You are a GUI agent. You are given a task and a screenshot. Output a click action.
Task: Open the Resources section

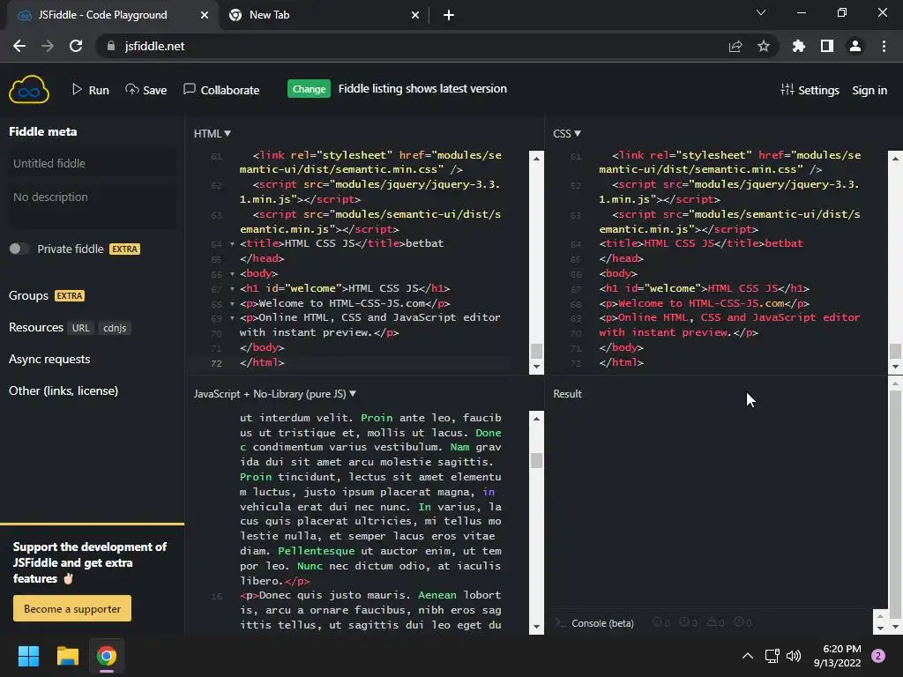pos(35,328)
